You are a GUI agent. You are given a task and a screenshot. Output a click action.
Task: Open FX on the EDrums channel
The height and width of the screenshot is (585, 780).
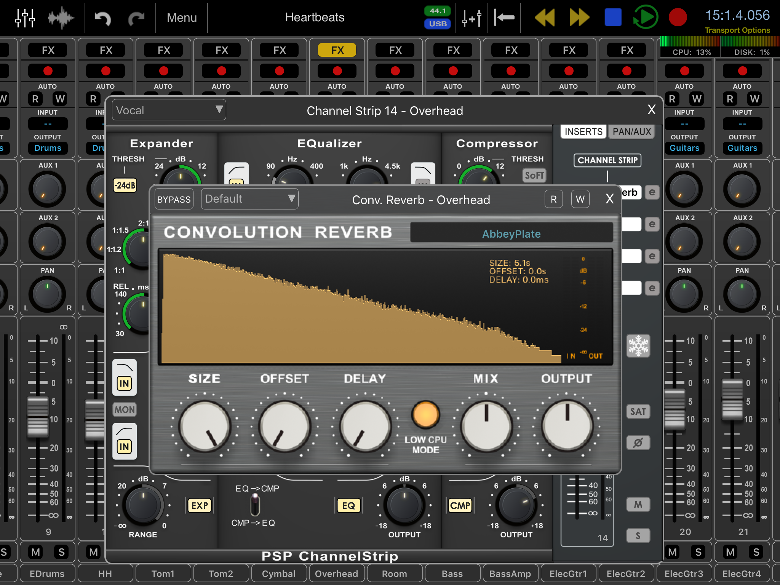point(48,50)
